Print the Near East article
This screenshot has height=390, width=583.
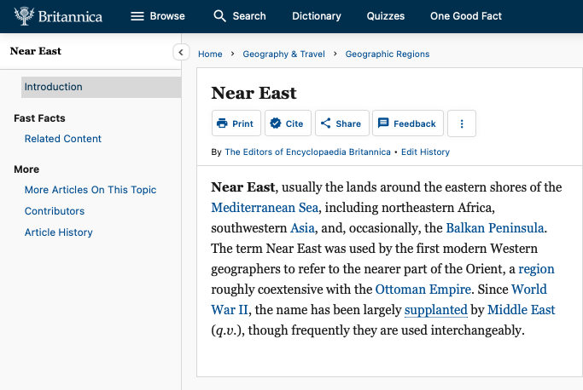pos(236,123)
